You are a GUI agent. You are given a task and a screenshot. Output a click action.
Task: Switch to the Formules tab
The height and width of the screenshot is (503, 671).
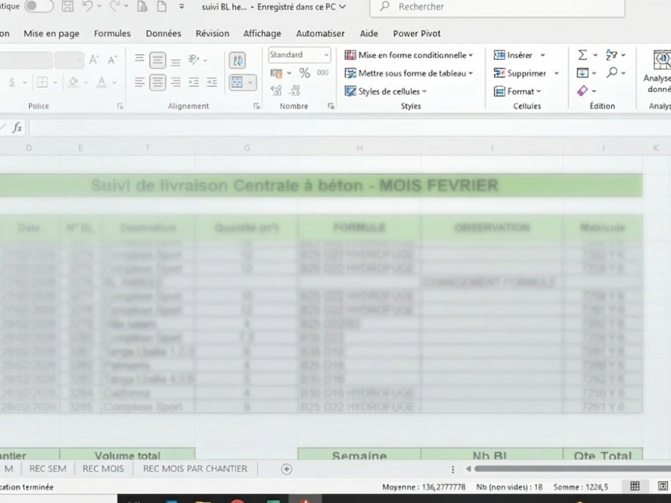tap(112, 34)
